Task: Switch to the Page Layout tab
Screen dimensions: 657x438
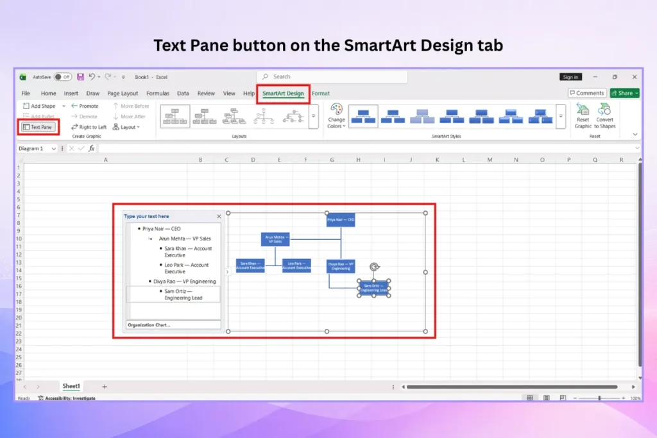Action: 123,94
